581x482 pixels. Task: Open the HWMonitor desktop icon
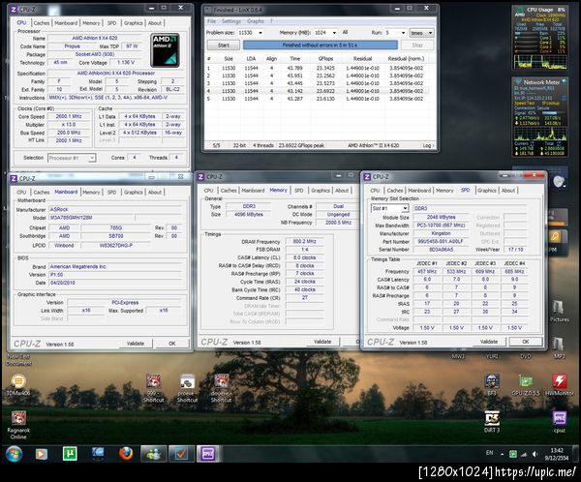pos(559,384)
